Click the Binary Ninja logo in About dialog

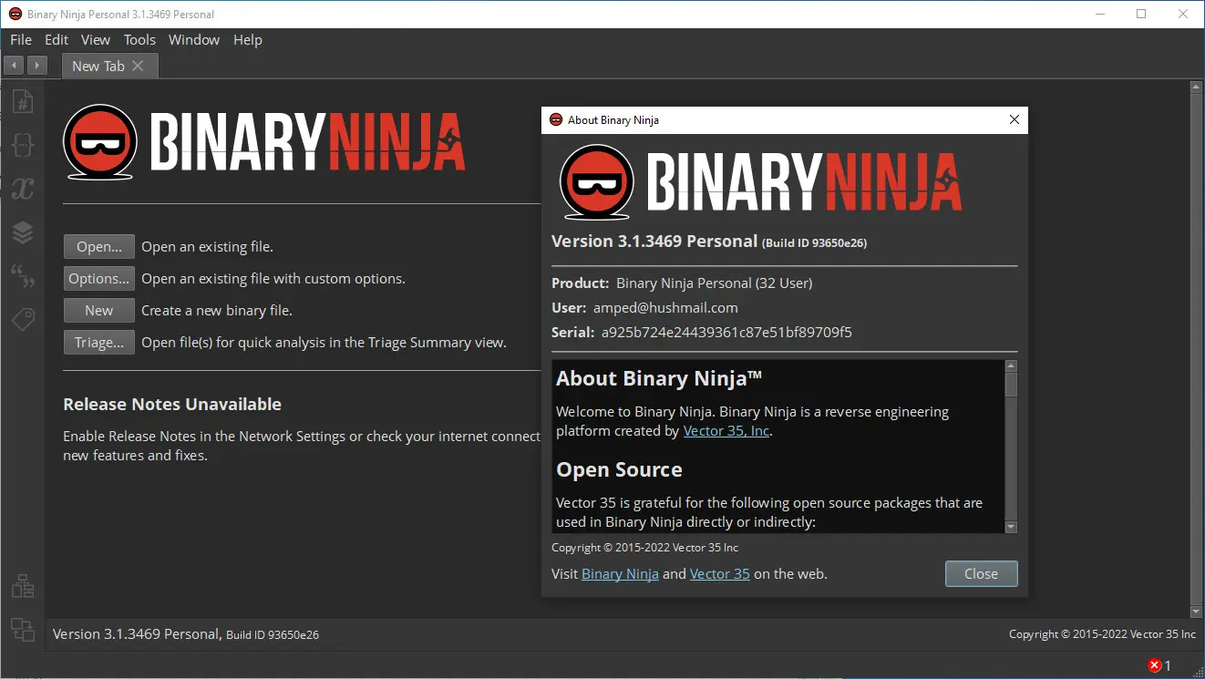click(x=761, y=181)
